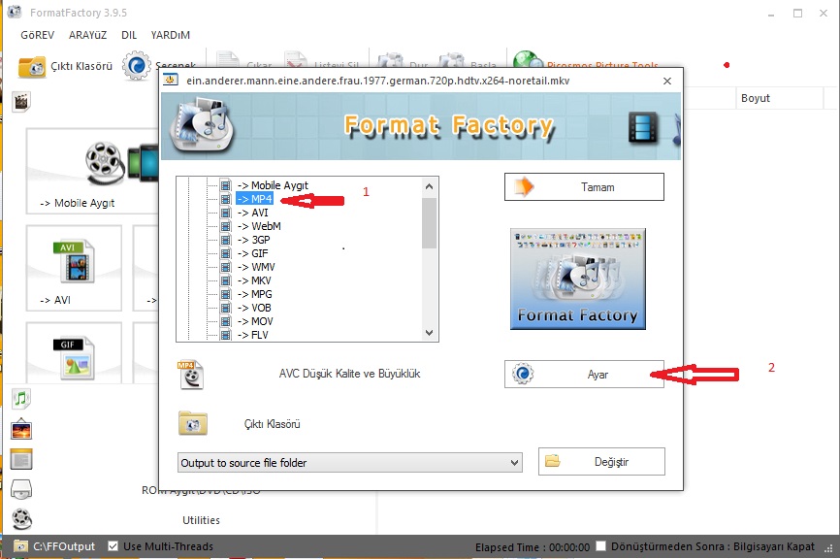This screenshot has height=559, width=840.
Task: Select -> FLV in format tree
Action: [x=253, y=335]
